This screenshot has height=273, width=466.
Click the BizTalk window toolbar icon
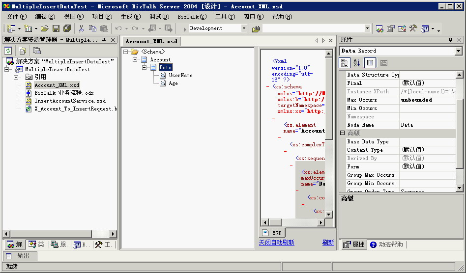(x=425, y=28)
